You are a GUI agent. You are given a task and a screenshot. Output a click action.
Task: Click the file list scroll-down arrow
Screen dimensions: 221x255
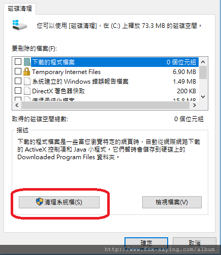coord(203,97)
